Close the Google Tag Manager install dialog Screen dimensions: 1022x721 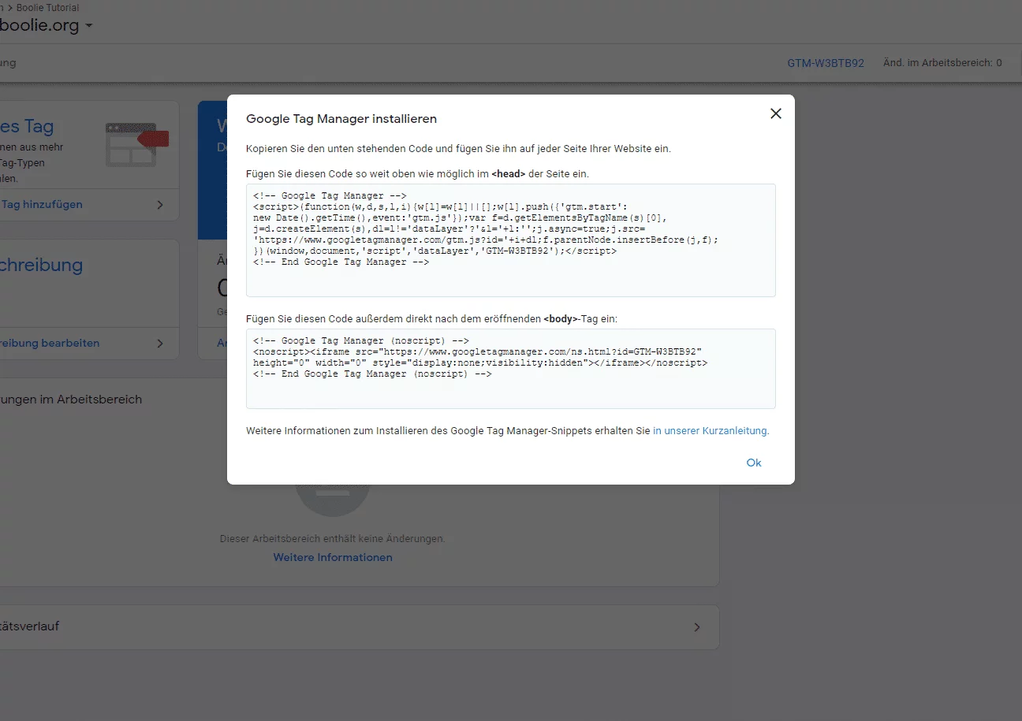tap(776, 113)
